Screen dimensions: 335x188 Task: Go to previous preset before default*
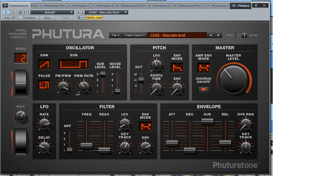(24, 12)
